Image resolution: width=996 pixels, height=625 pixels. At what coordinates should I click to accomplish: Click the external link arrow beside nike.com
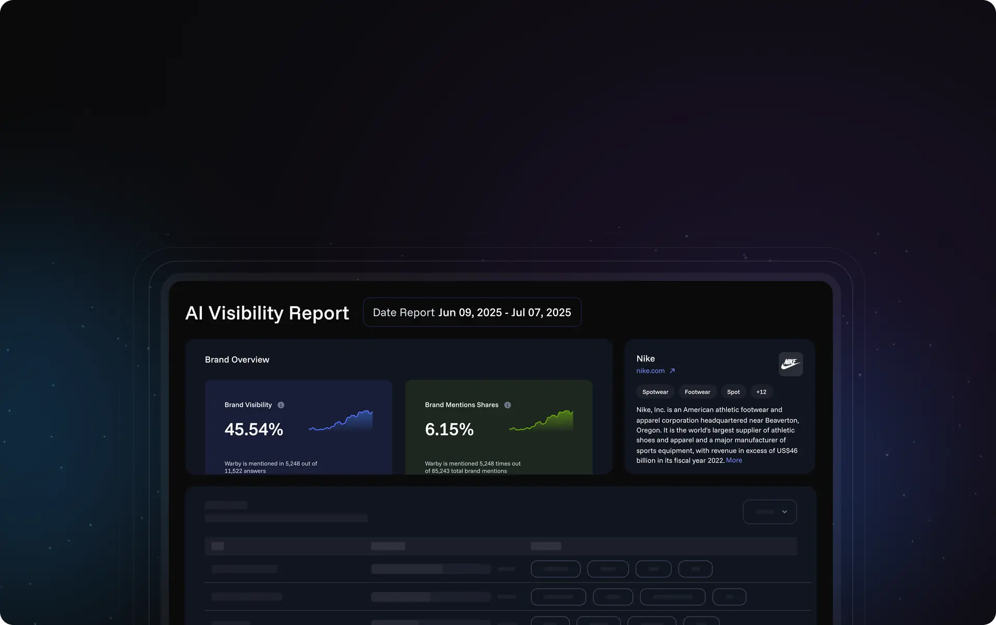point(672,371)
